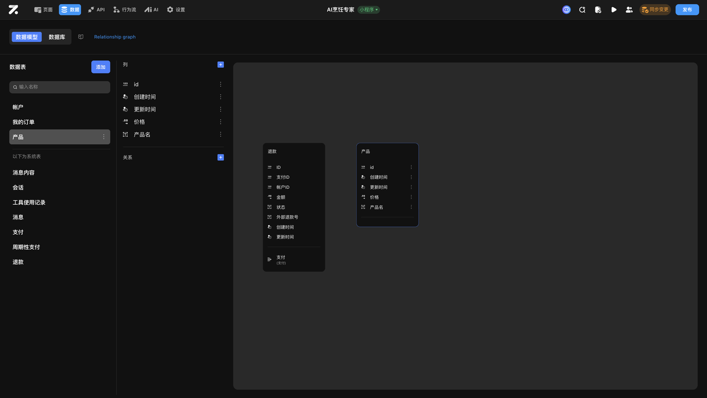
Task: Click the decimal type icon beside 价格 column
Action: click(x=125, y=122)
